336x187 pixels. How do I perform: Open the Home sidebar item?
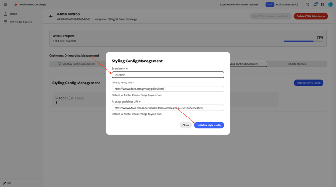point(13,14)
